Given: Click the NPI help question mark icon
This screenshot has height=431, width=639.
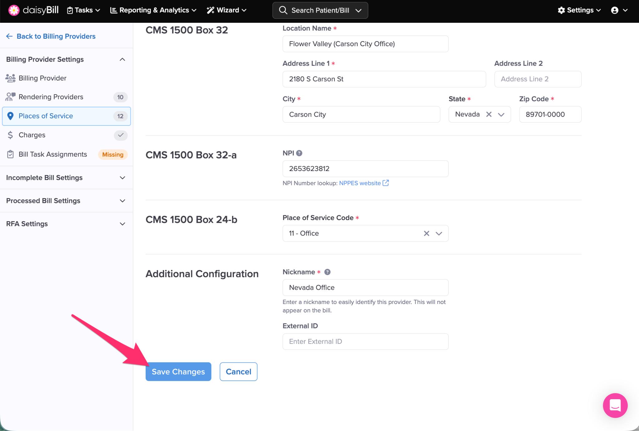Looking at the screenshot, I should coord(299,153).
